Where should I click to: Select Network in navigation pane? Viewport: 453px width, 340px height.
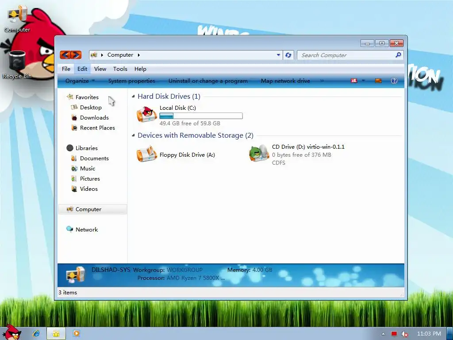87,230
